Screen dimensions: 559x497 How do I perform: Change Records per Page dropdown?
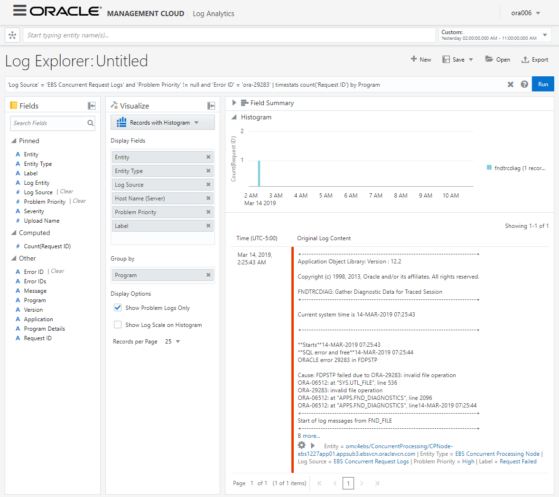[x=173, y=342]
